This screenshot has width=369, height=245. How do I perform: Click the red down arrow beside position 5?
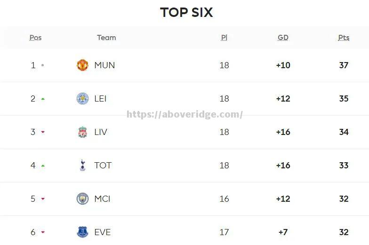coord(43,199)
